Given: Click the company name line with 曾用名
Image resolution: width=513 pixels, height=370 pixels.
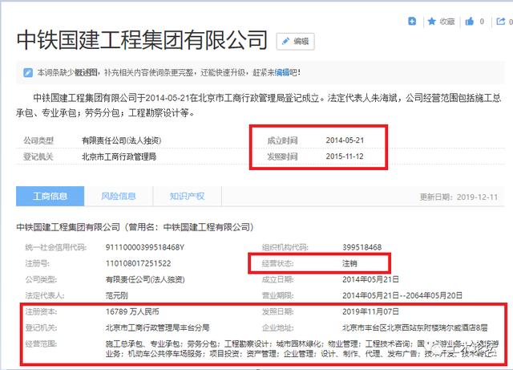Looking at the screenshot, I should (x=135, y=227).
